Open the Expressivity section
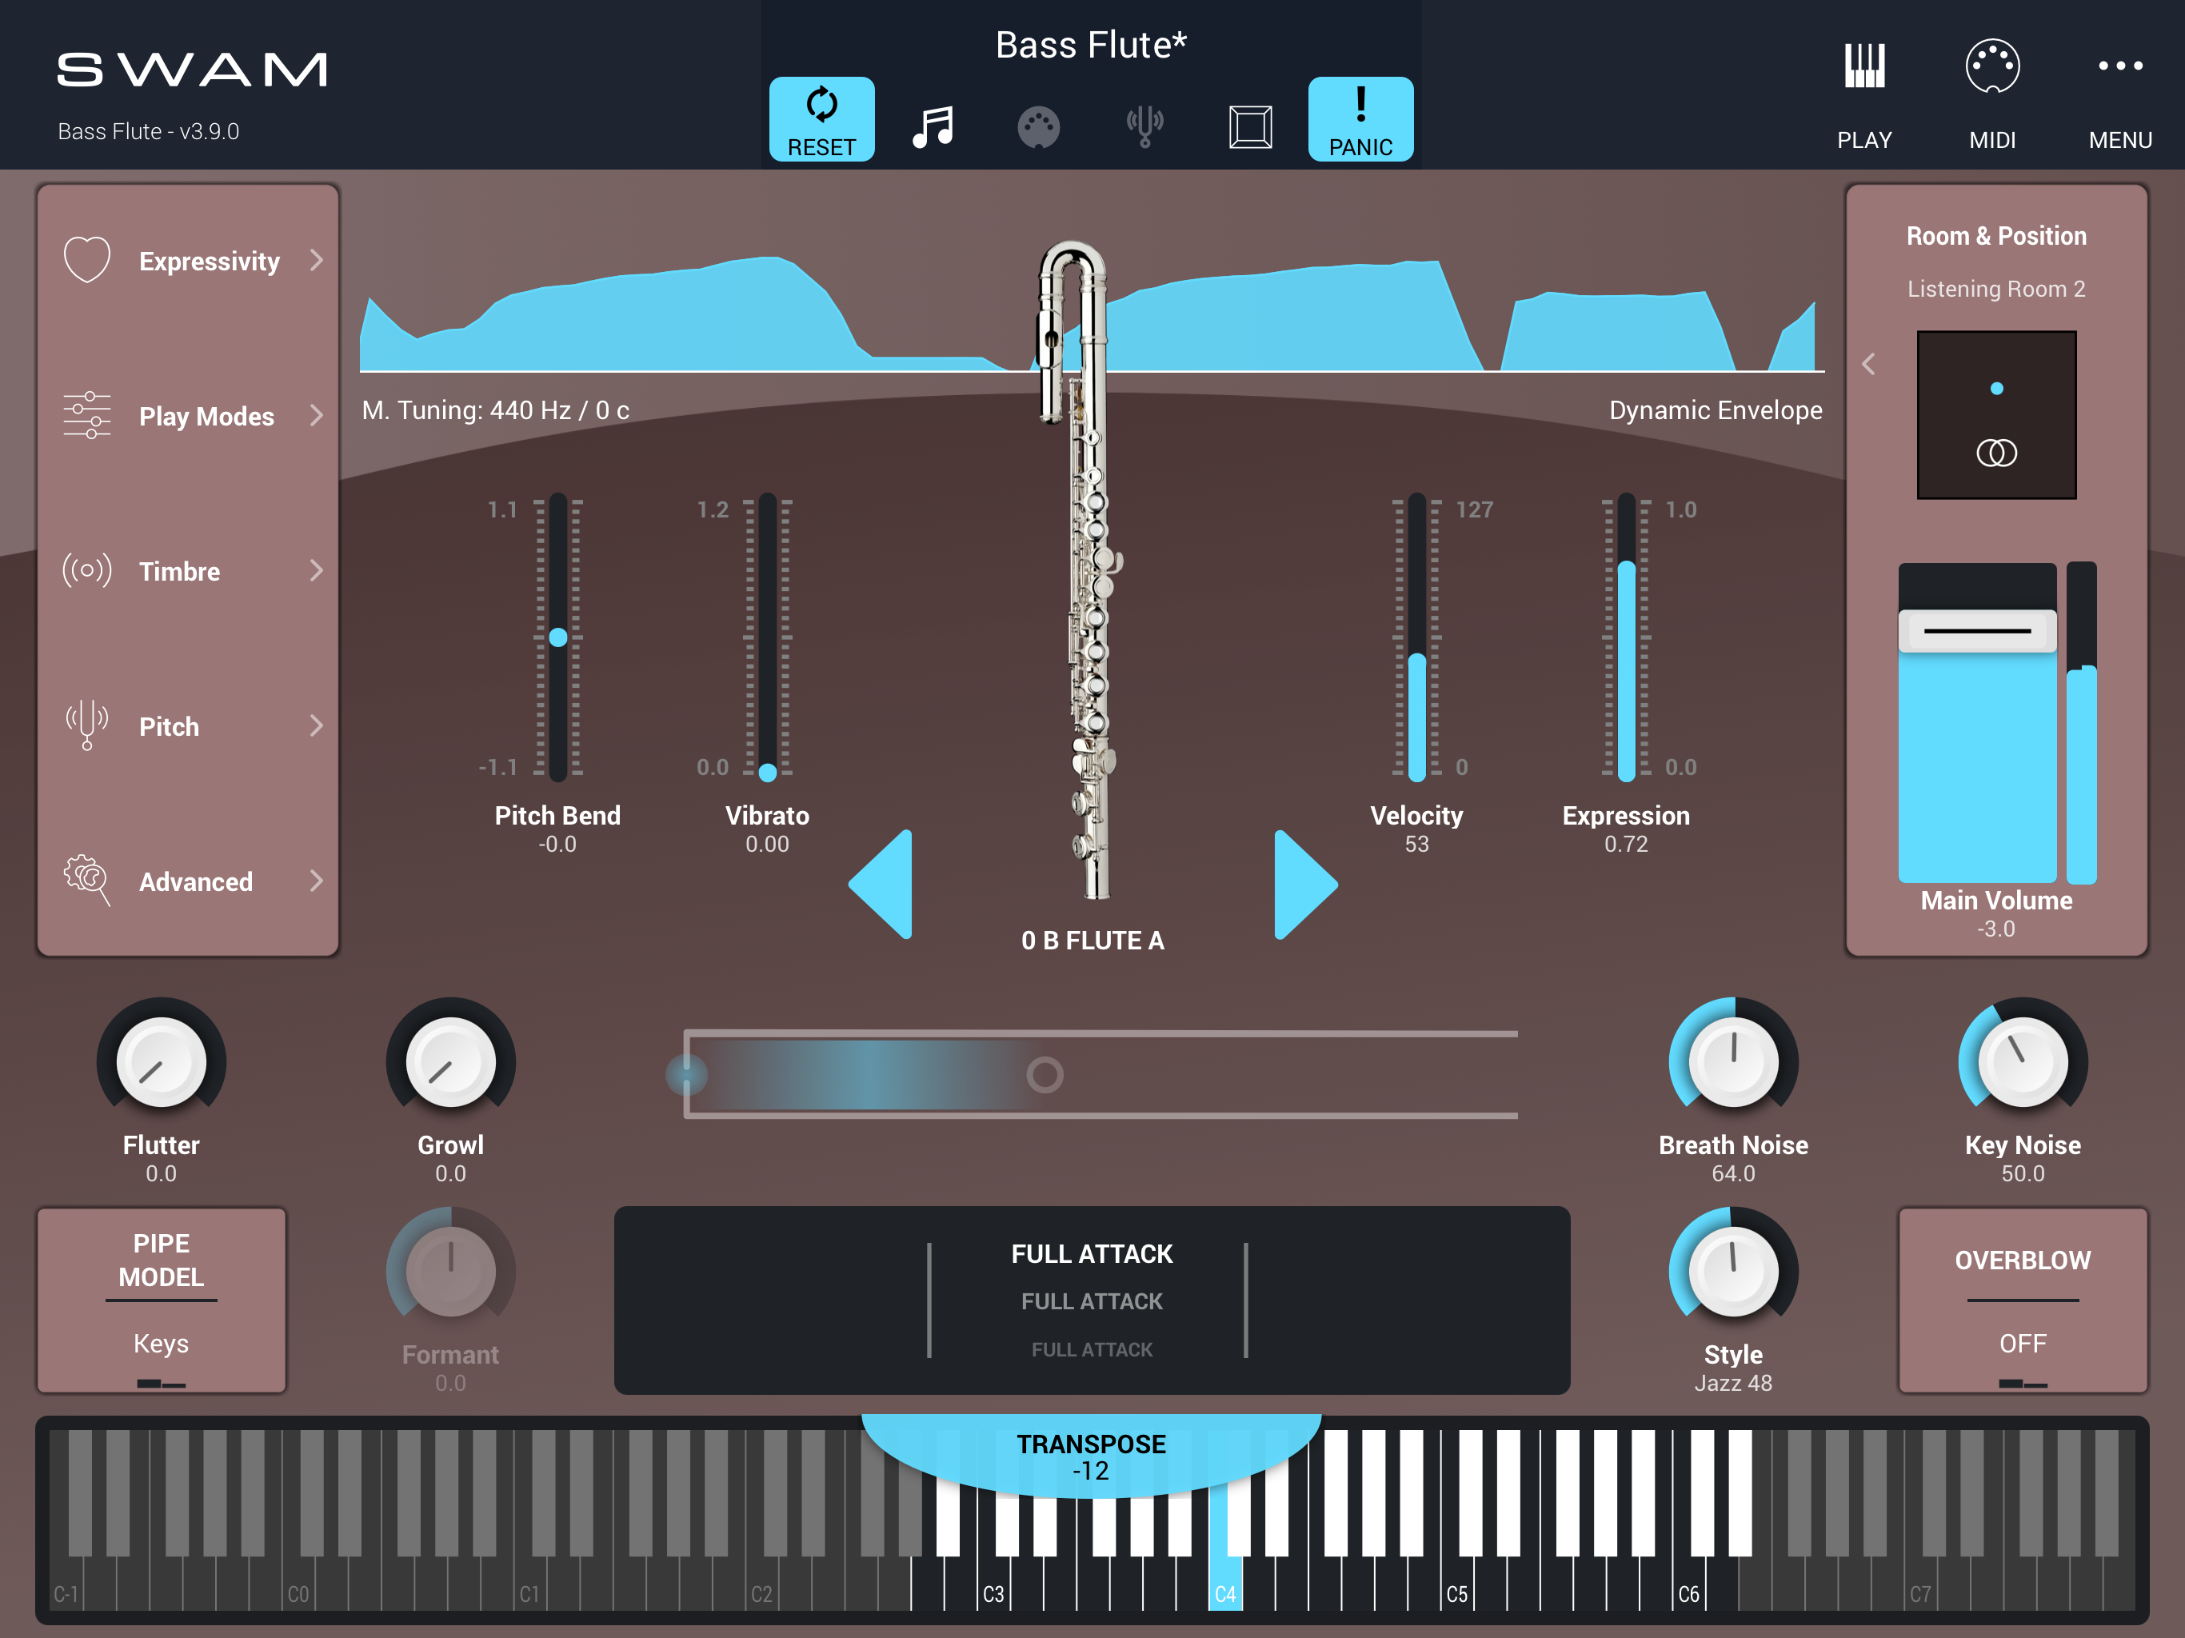This screenshot has height=1638, width=2185. 188,261
